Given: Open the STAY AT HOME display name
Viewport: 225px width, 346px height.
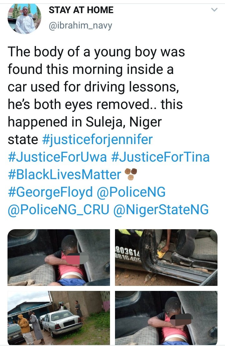Looking at the screenshot, I should coord(81,10).
